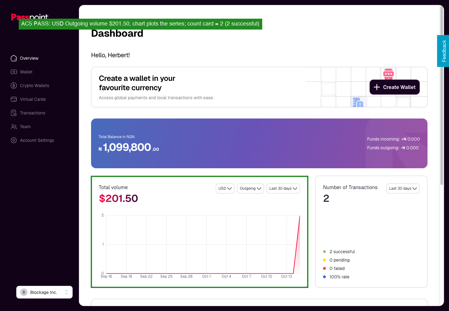Open the Outgoing direction dropdown

click(250, 188)
